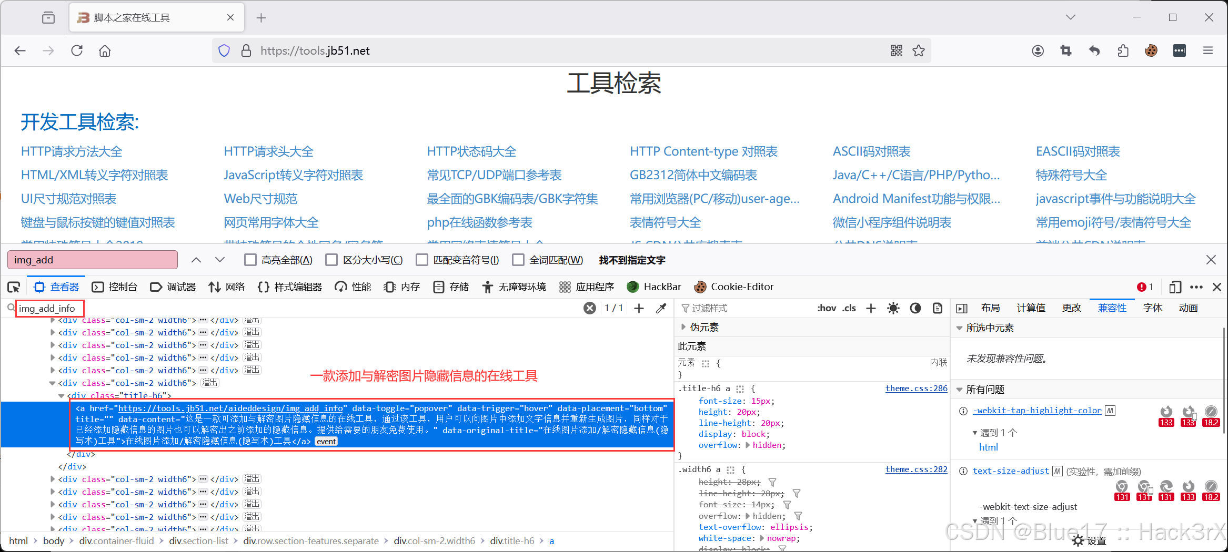Viewport: 1228px width, 552px height.
Task: Open HTTP请求方法大全 link
Action: coord(72,151)
